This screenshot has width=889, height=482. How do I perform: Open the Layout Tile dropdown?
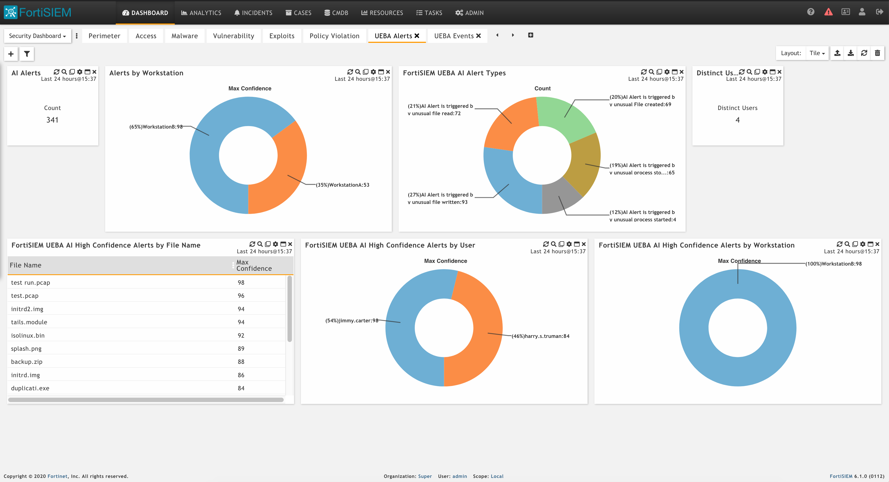817,53
